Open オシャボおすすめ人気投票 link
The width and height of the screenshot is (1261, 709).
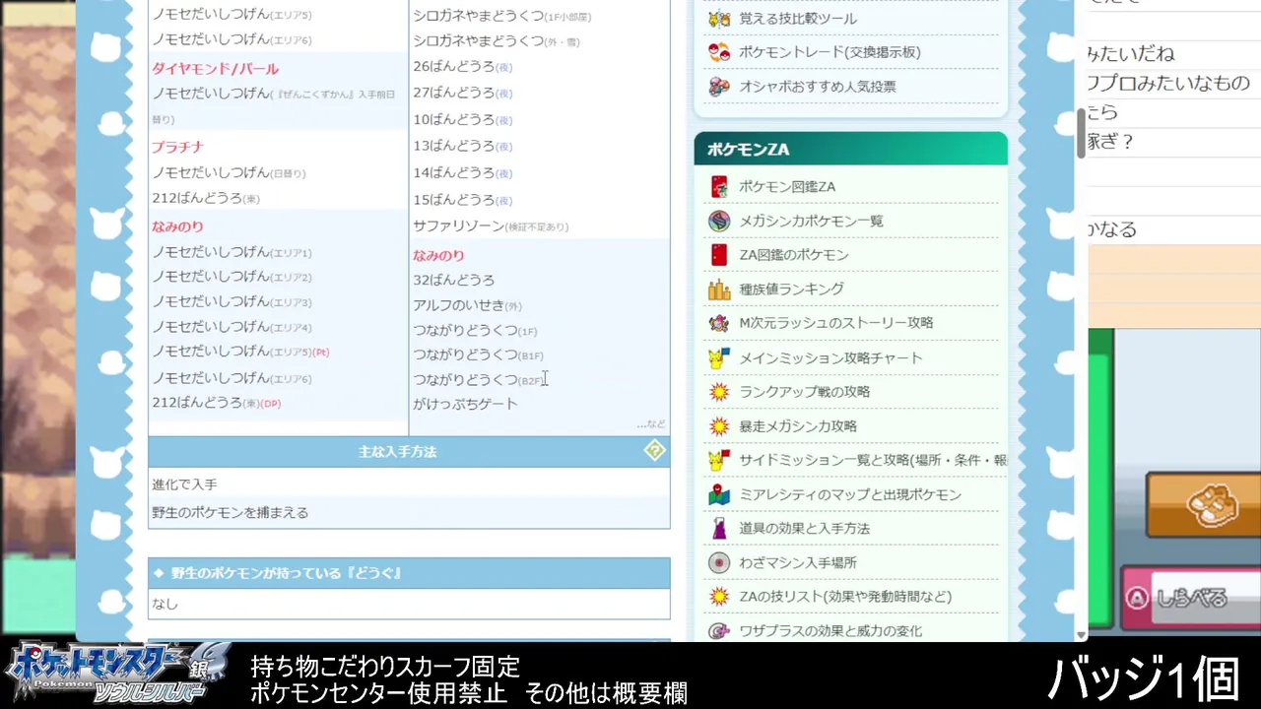pos(818,87)
